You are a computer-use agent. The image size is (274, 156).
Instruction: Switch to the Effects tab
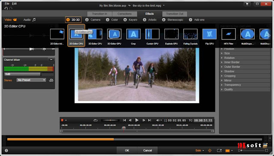pyautogui.click(x=149, y=14)
